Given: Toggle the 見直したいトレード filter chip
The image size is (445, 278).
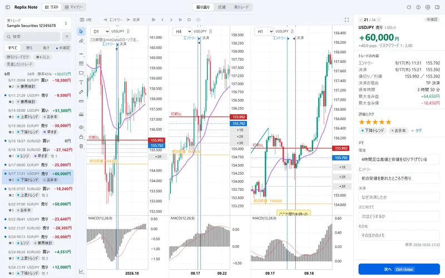Looking at the screenshot, I should (x=19, y=64).
